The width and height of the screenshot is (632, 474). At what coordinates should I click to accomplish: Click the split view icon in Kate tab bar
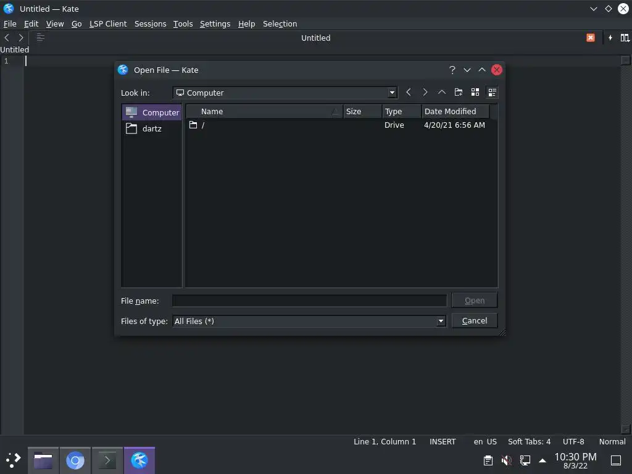pos(625,38)
